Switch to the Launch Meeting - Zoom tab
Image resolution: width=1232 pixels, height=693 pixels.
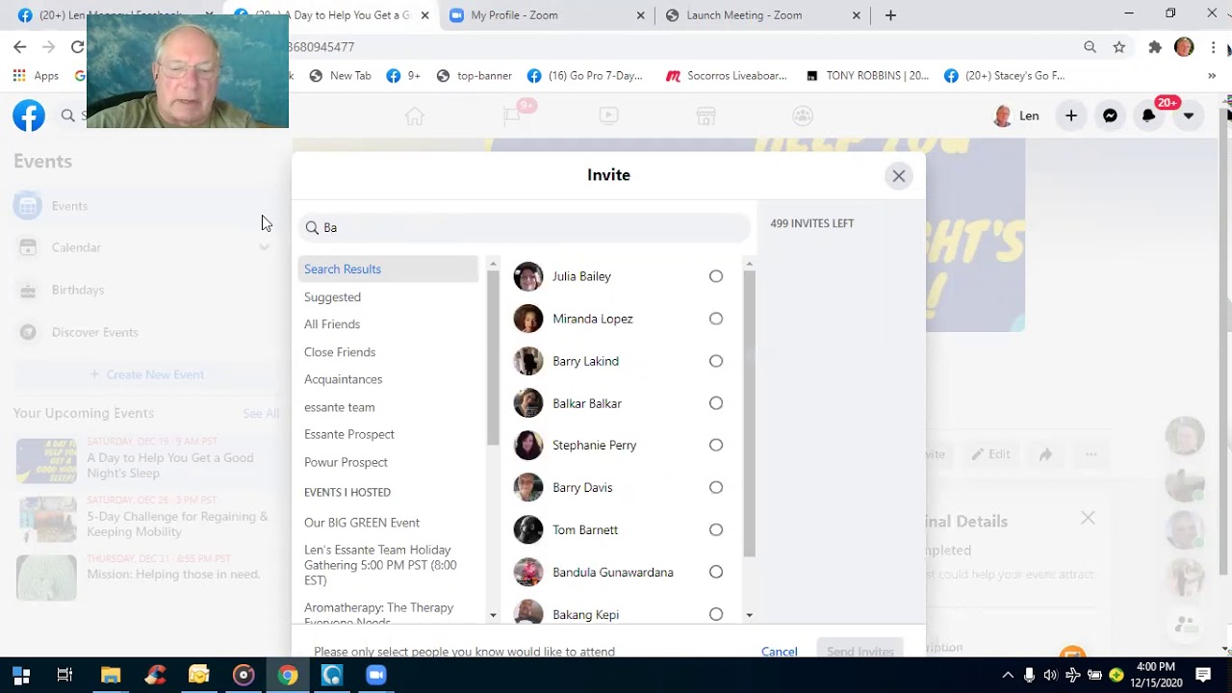[762, 15]
